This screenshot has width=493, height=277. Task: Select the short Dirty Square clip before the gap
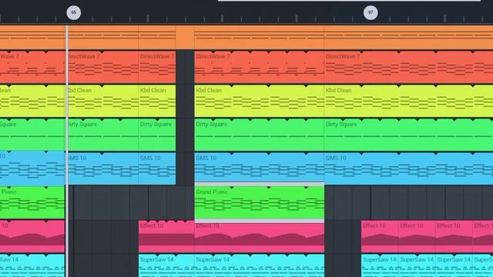157,135
